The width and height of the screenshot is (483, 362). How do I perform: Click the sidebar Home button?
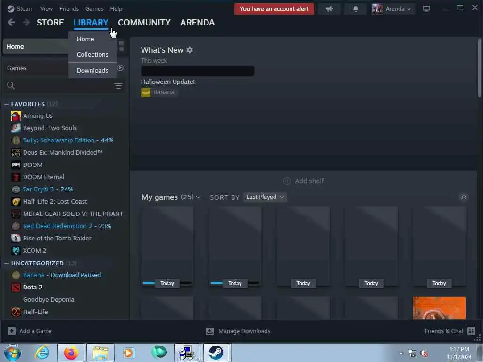point(36,47)
